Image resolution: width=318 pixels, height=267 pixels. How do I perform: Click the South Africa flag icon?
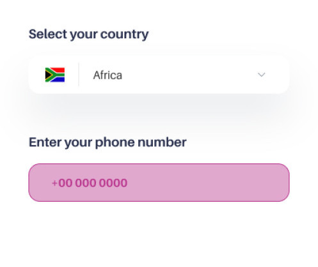[x=55, y=75]
